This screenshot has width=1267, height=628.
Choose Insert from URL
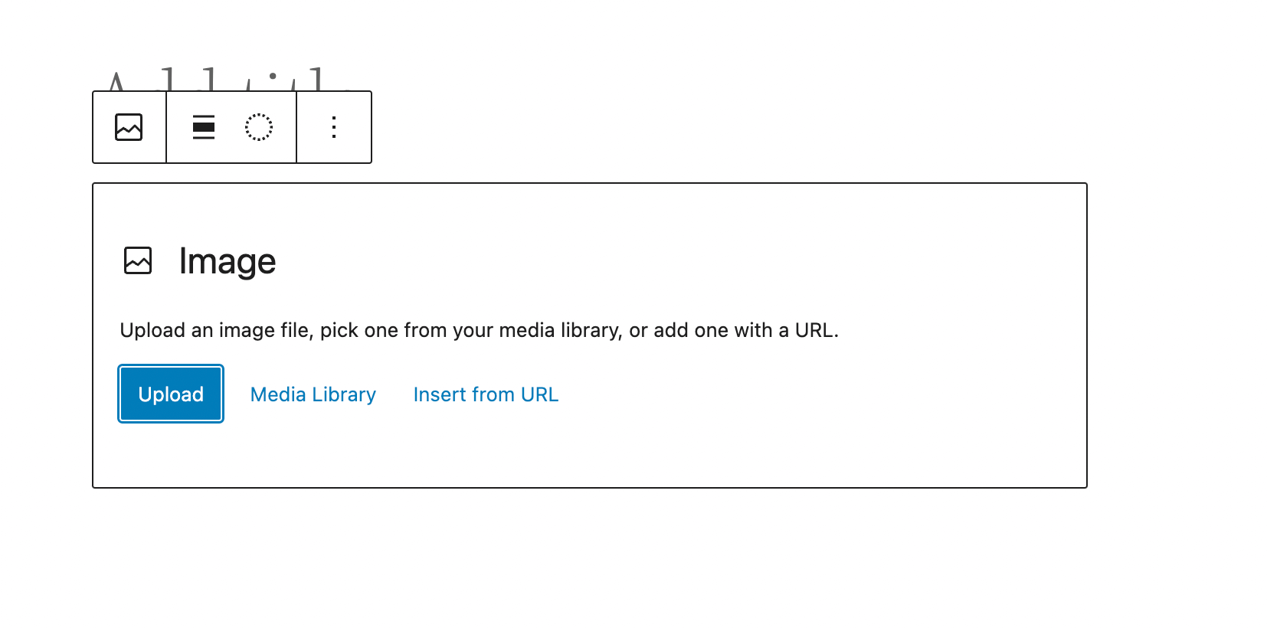tap(486, 394)
